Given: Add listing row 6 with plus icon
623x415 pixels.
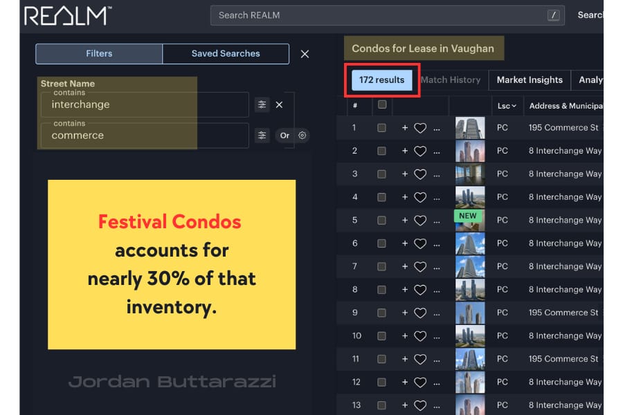Looking at the screenshot, I should click(405, 243).
